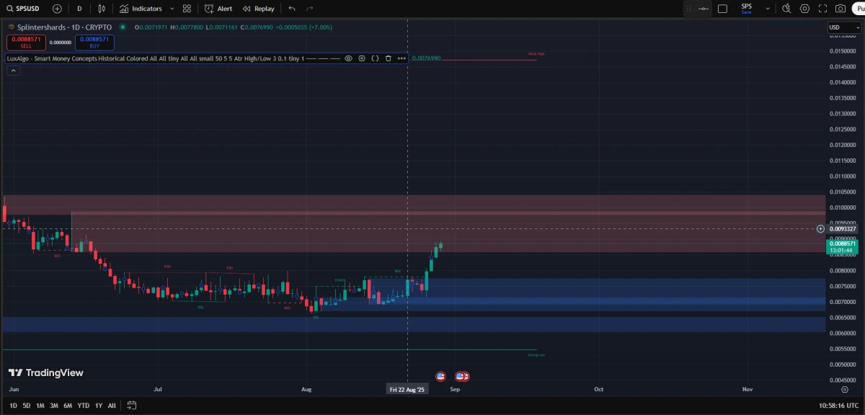Click the 0.0000000 spread value
Image resolution: width=865 pixels, height=415 pixels.
coord(61,43)
